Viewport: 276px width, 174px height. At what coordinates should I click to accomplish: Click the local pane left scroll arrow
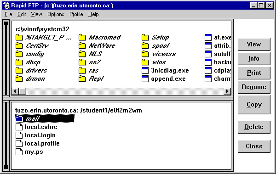click(15, 91)
